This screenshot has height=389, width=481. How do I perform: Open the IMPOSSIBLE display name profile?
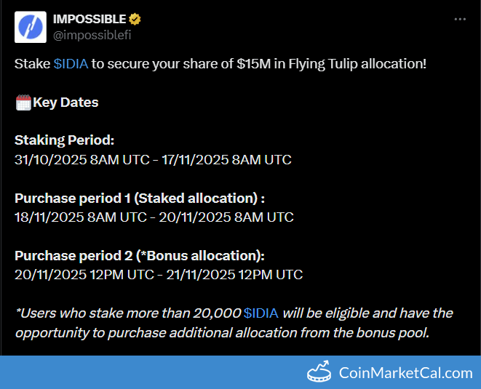point(89,19)
